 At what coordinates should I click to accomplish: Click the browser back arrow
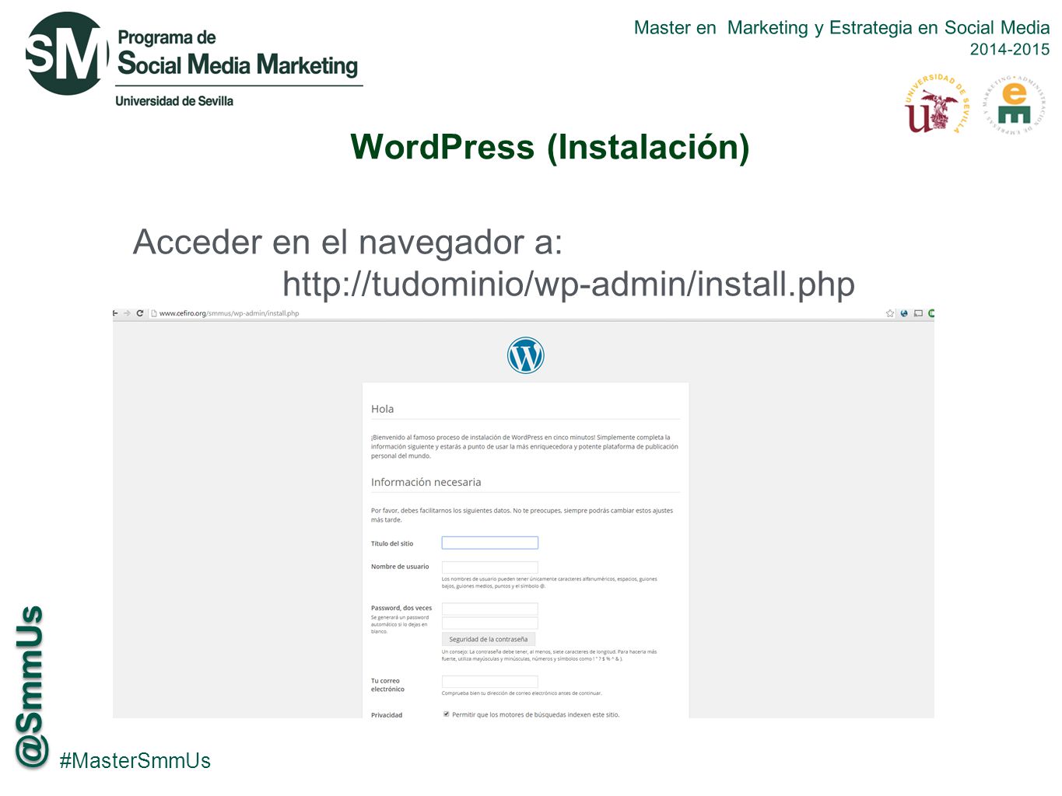coord(115,313)
